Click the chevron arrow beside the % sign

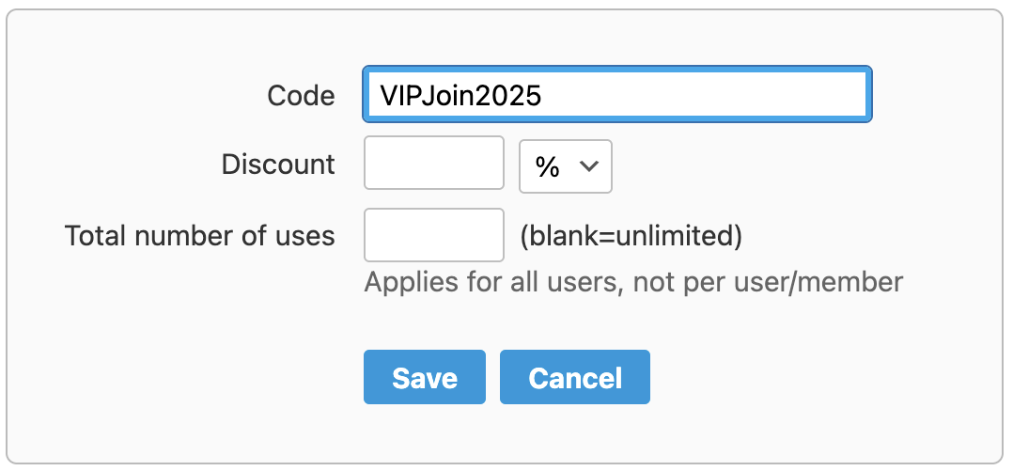tap(589, 166)
